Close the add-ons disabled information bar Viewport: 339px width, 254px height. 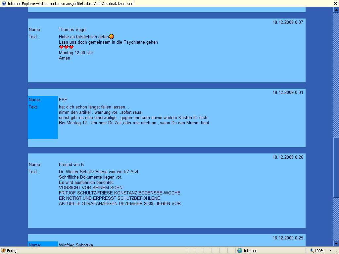tap(335, 3)
